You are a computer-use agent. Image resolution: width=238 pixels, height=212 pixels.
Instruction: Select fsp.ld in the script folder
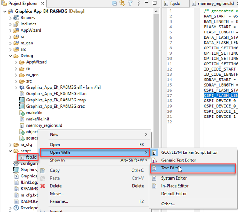click(x=31, y=157)
